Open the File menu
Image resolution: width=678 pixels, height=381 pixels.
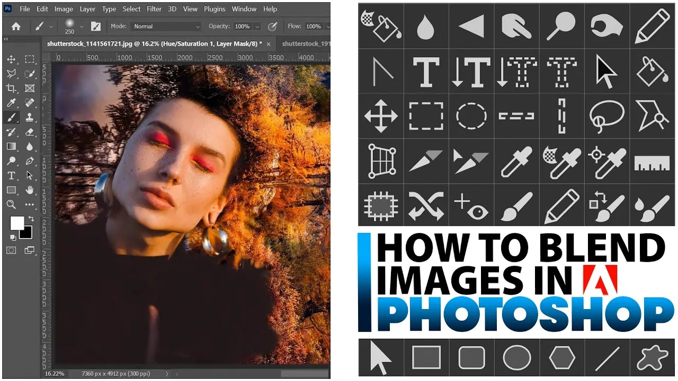(25, 9)
